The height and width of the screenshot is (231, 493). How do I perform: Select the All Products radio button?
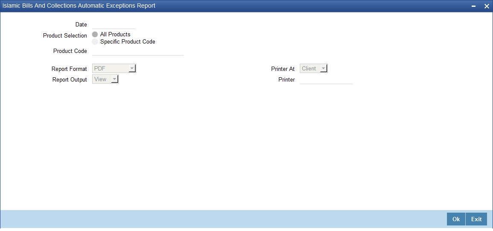point(95,34)
